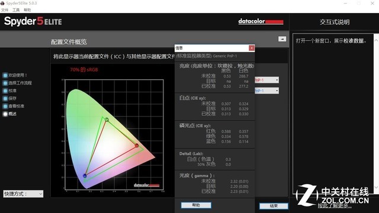Click the 按此了解更多 link
The image size is (379, 213).
click(x=335, y=206)
